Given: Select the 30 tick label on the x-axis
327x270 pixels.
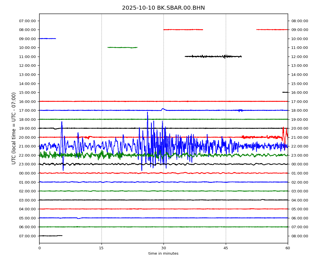Looking at the screenshot, I should coord(163,248).
